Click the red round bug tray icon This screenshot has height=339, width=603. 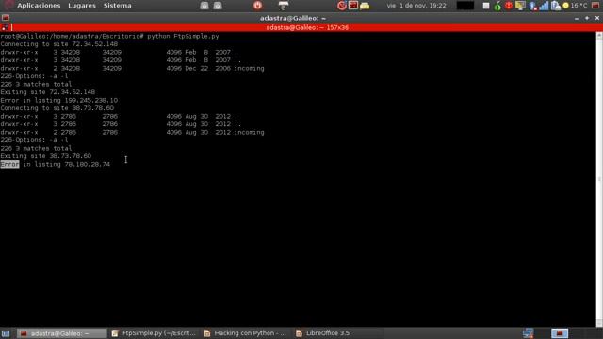tap(509, 6)
